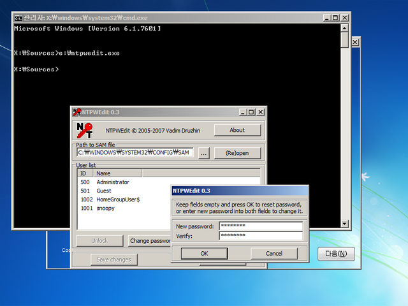Click the Name column header

(117, 173)
